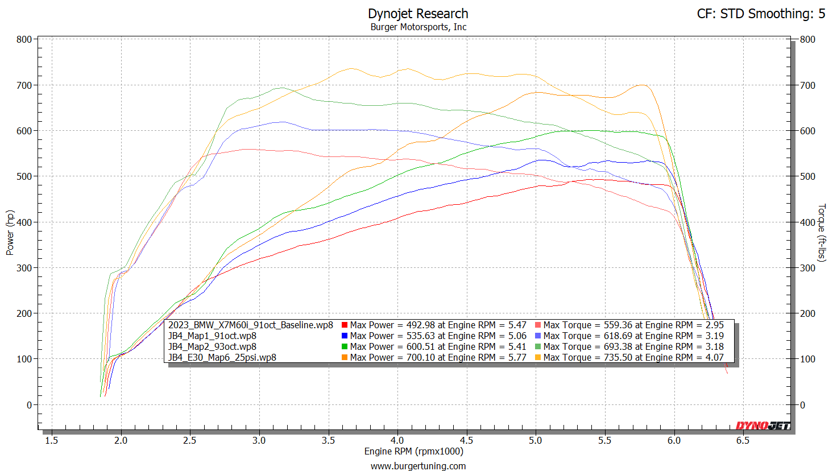
Task: Click the Engine RPM (rpmx1000) axis title
Action: pos(414,452)
